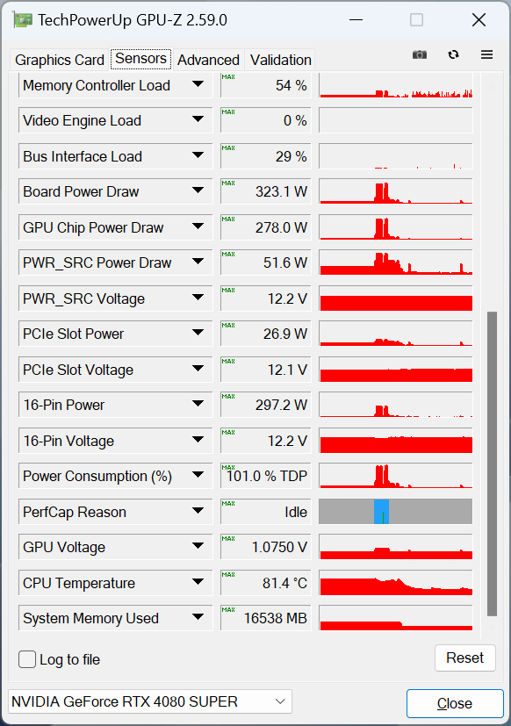Click the Memory Controller Load history graph
Image resolution: width=511 pixels, height=726 pixels.
tap(396, 85)
